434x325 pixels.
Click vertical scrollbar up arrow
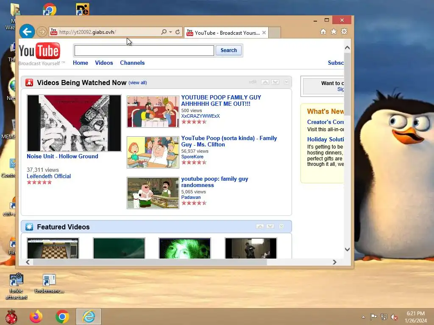348,48
